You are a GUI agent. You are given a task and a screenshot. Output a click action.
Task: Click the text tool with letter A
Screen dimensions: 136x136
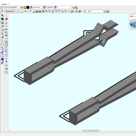click(2, 52)
